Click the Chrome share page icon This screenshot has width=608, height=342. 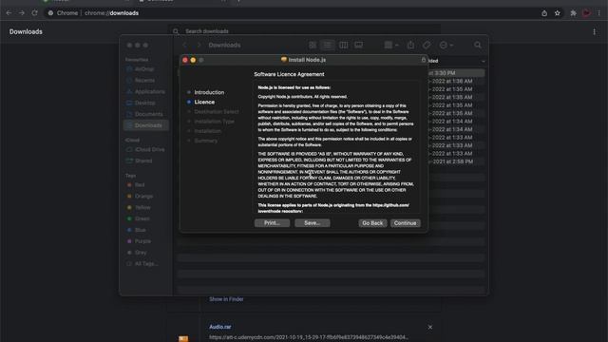[x=544, y=13]
